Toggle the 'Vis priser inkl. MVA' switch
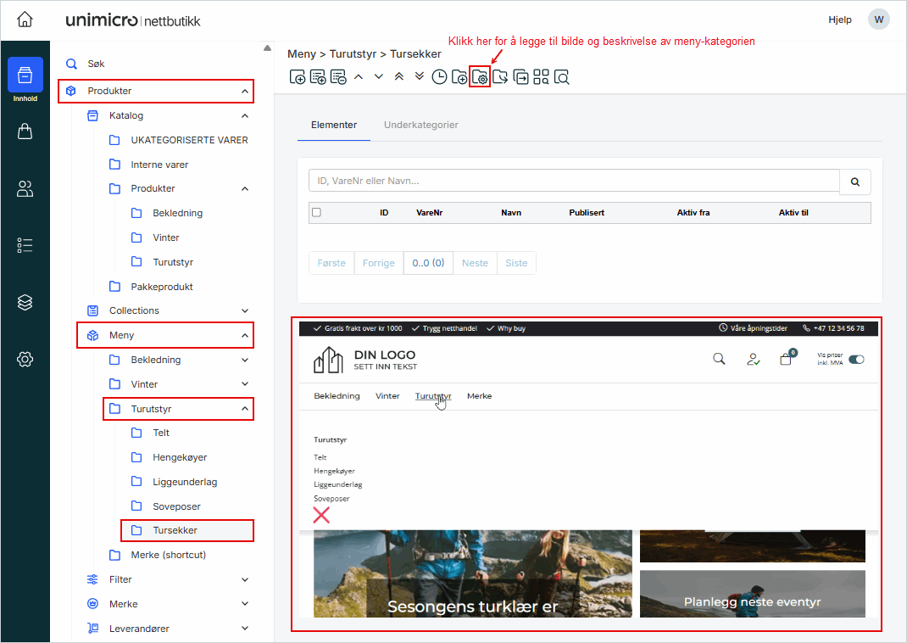907x643 pixels. click(x=856, y=359)
